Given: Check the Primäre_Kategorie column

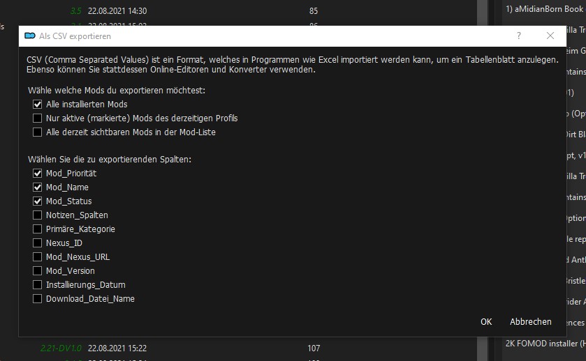Looking at the screenshot, I should pyautogui.click(x=38, y=229).
